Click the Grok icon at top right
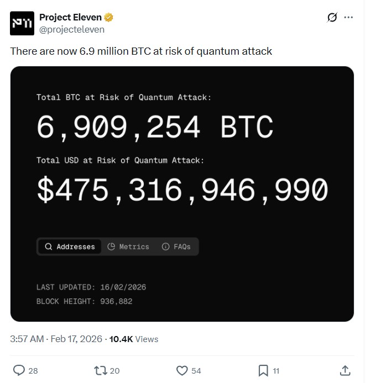The image size is (366, 383). (332, 17)
